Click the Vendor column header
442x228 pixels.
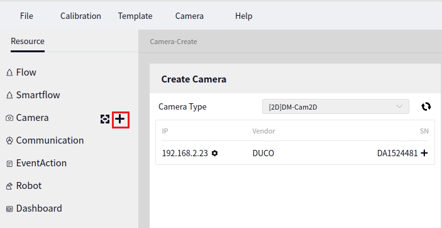click(x=263, y=131)
